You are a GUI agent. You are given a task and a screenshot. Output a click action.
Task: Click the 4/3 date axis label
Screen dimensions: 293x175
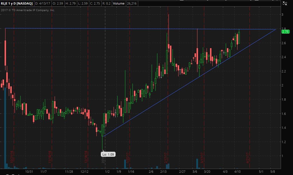coord(225,172)
